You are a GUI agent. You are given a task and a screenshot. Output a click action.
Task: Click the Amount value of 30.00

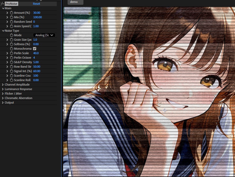point(37,13)
